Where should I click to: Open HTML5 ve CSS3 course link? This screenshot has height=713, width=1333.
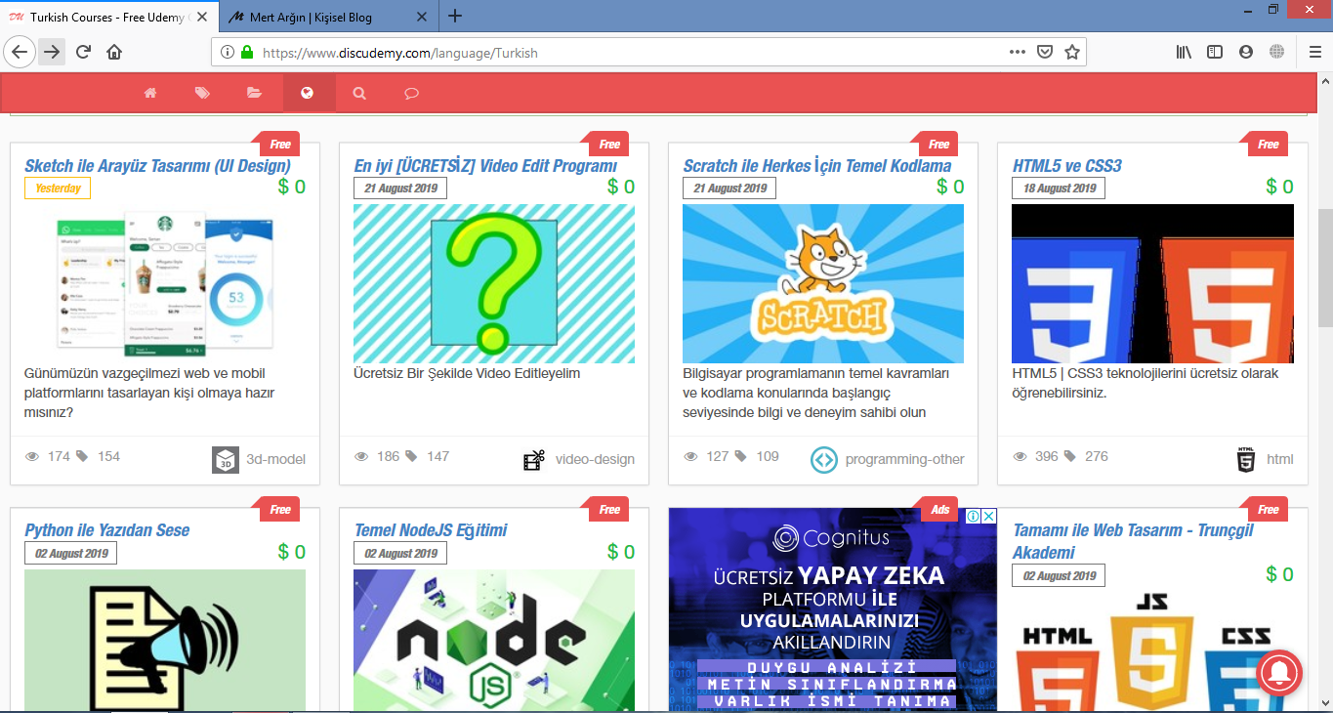[x=1067, y=165]
